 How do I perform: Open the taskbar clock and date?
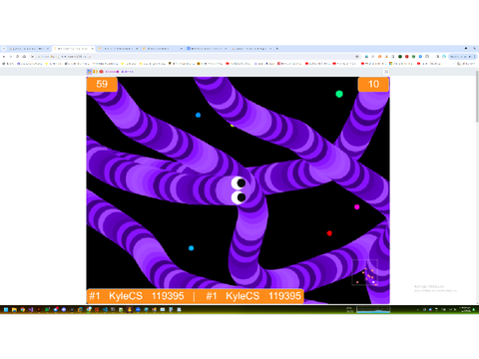[465, 309]
